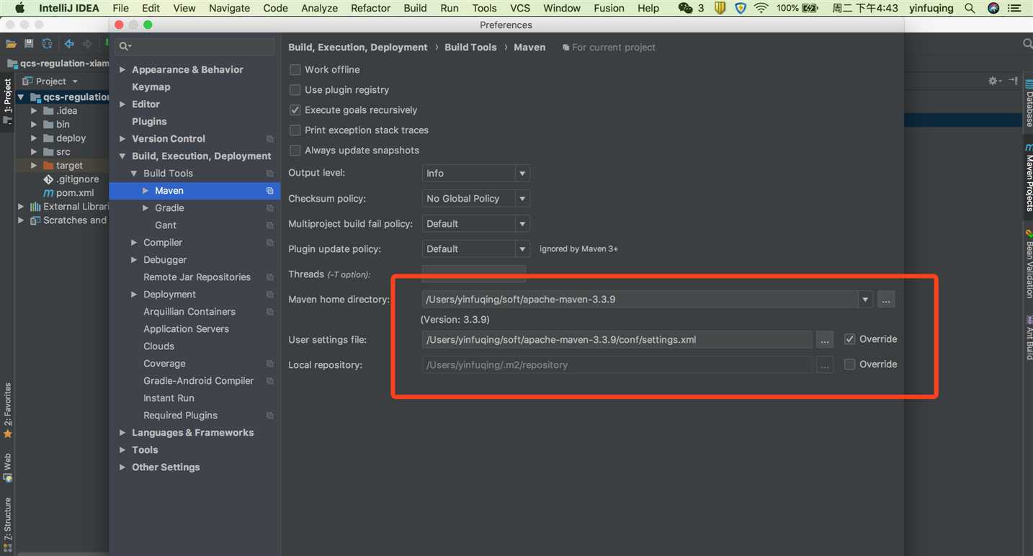
Task: Select Keymap in settings list
Action: tap(151, 87)
